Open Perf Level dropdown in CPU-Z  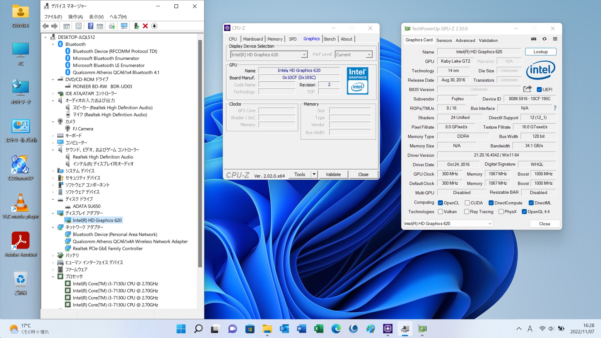click(369, 54)
